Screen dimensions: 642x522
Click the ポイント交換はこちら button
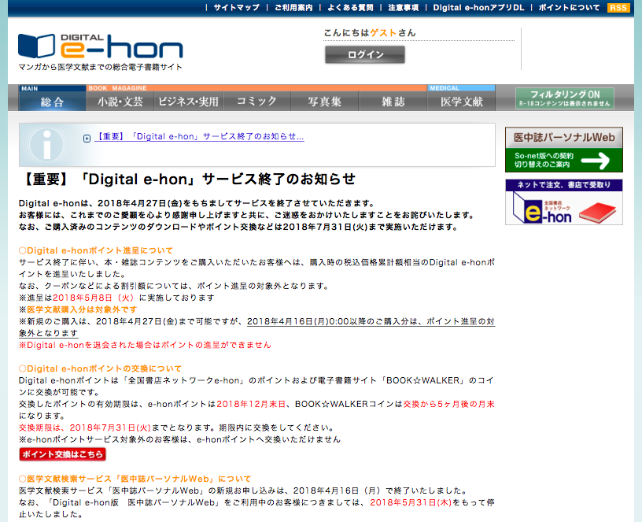62,454
